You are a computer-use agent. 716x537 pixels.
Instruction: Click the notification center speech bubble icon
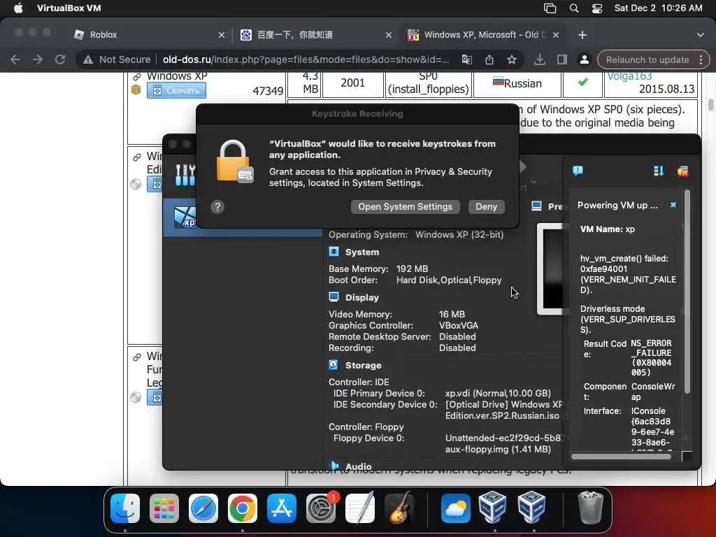(578, 171)
